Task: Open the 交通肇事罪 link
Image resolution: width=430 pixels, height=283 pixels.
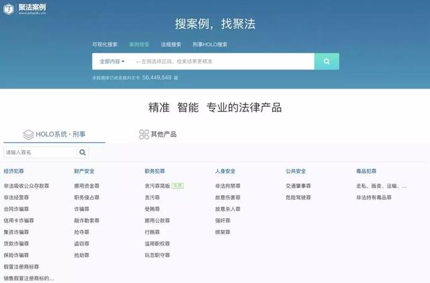Action: pyautogui.click(x=298, y=186)
